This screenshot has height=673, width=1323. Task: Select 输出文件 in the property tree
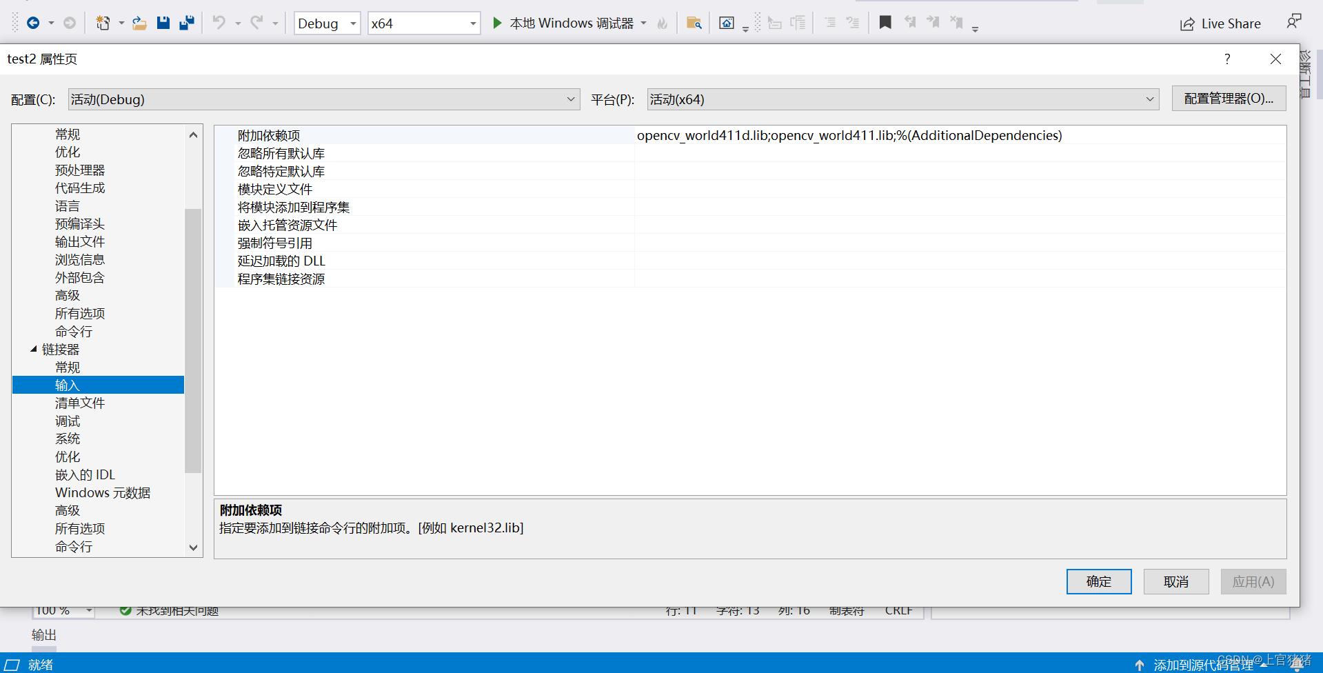coord(80,241)
